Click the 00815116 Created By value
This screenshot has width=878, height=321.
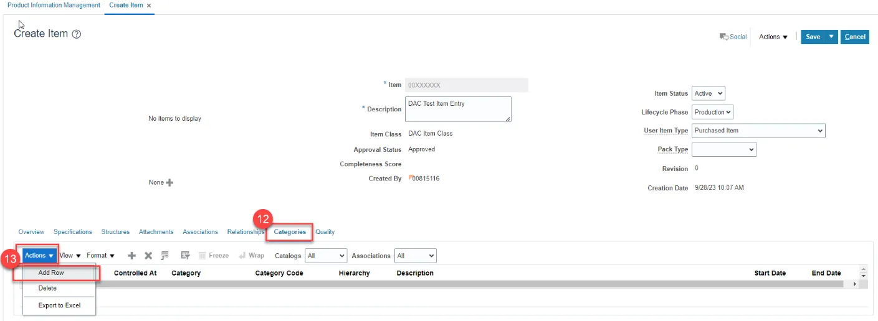click(427, 179)
